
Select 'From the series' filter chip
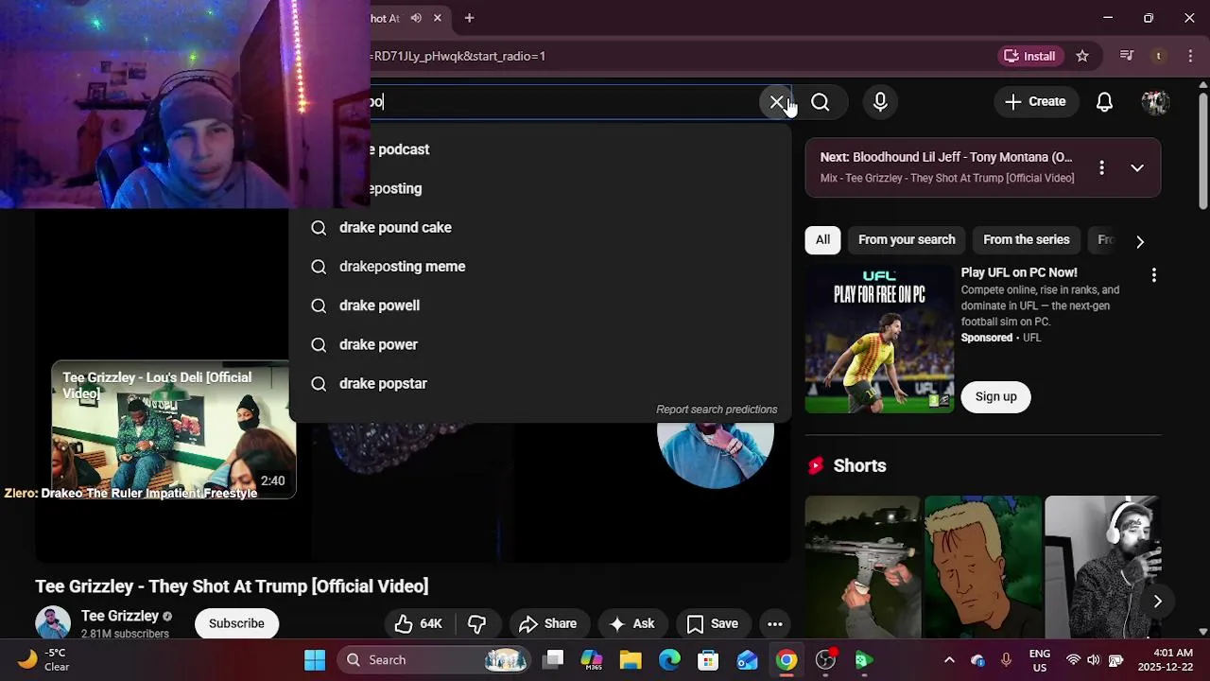(x=1026, y=240)
